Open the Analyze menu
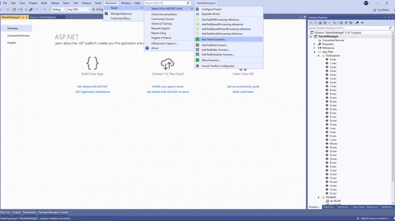Viewport: 395px width, 221px height. coord(86,3)
